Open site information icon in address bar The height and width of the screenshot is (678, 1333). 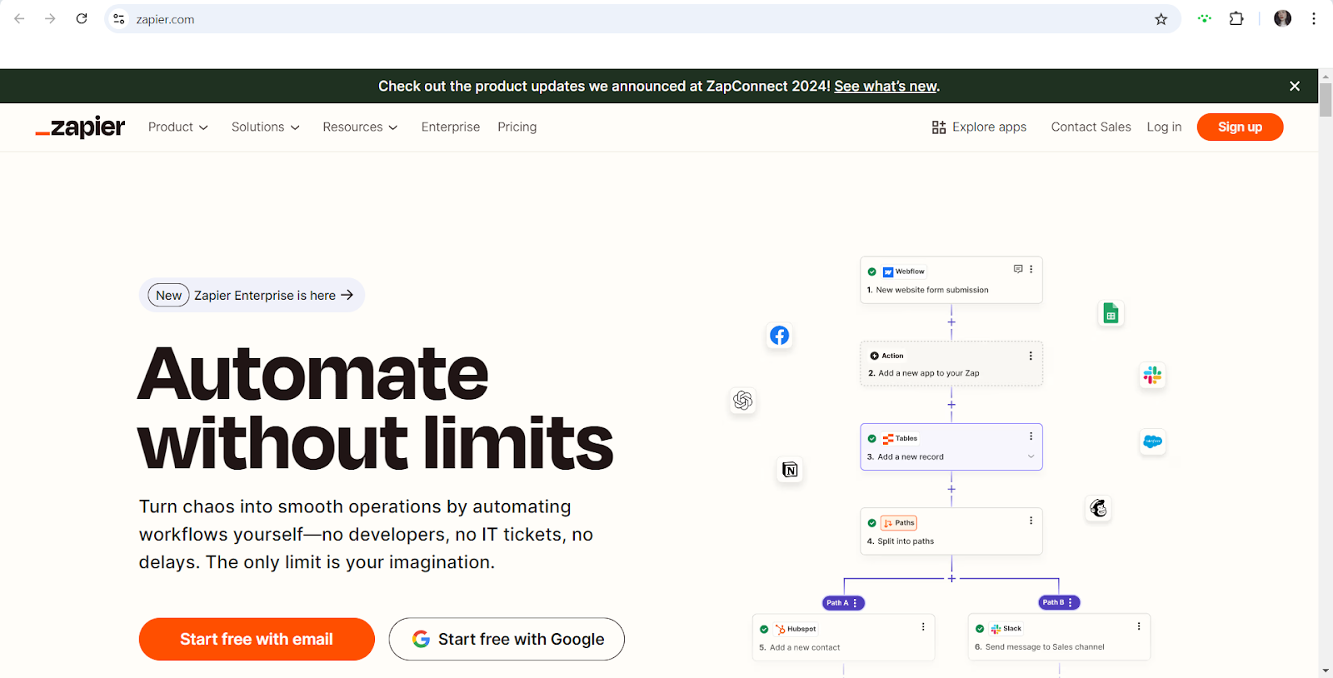pyautogui.click(x=119, y=19)
